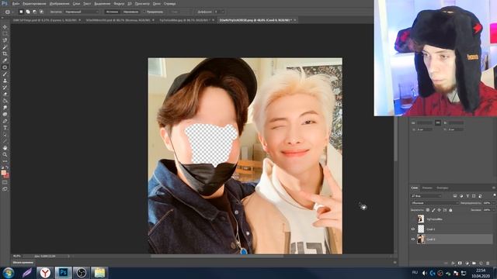Open the Изображение menu
The image size is (497, 279).
tap(59, 4)
